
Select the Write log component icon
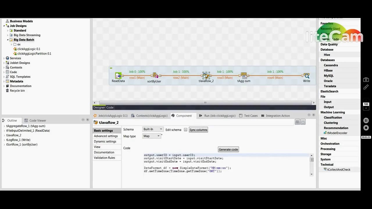point(306,76)
